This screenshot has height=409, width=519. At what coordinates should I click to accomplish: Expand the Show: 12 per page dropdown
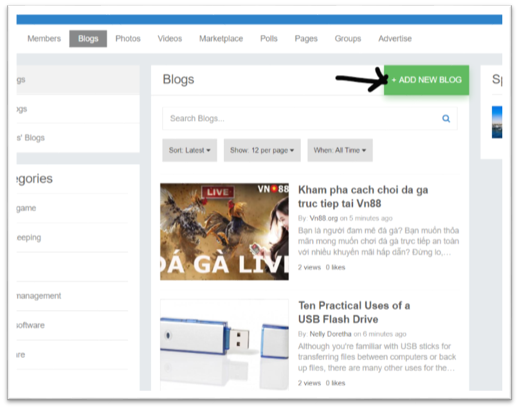(x=262, y=150)
